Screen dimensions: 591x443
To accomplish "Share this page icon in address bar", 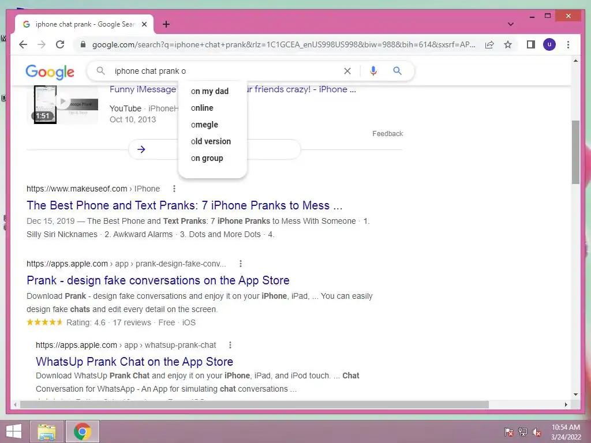I will (489, 44).
